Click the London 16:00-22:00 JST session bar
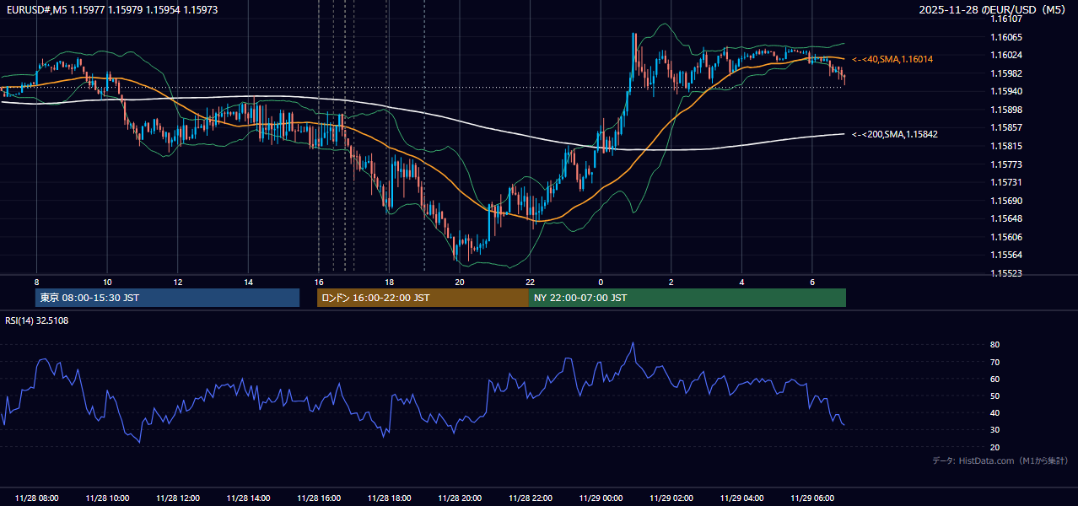Screen dimensions: 1078x506 (x=423, y=298)
